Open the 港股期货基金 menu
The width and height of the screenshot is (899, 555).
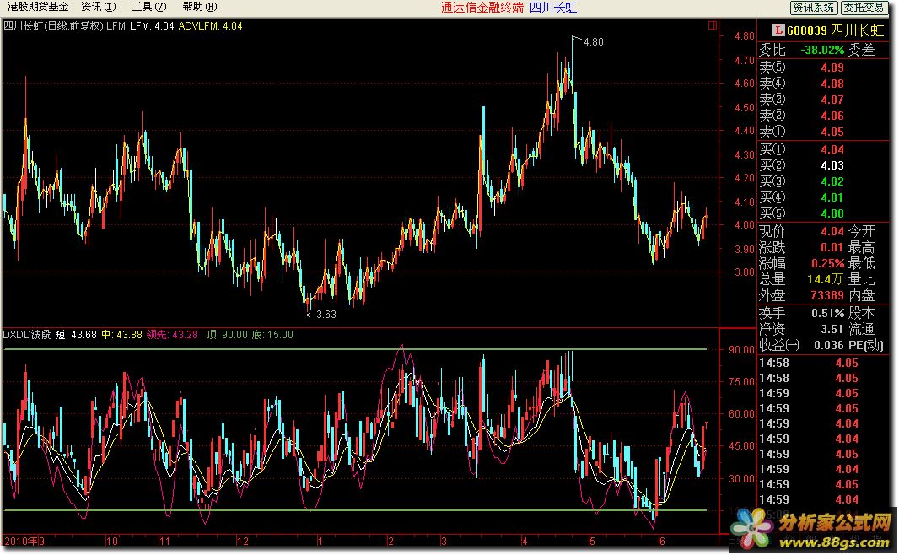[x=38, y=7]
